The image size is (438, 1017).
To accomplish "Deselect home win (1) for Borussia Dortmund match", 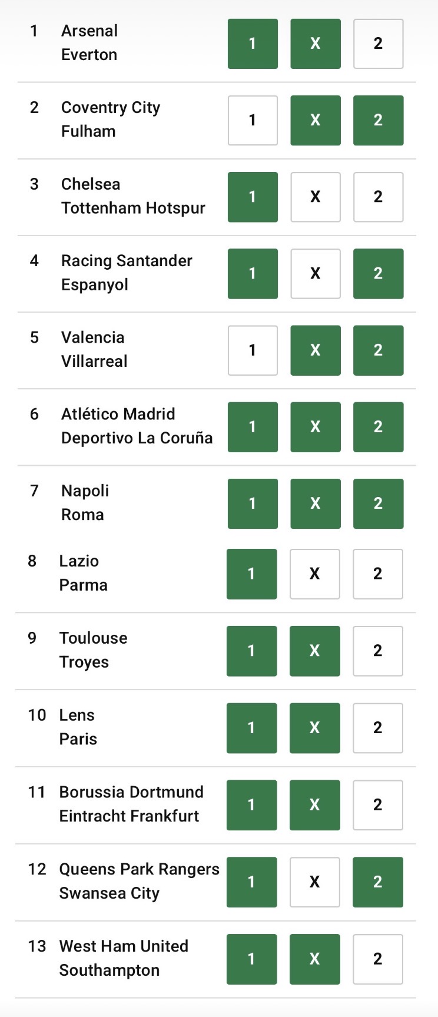I will [251, 805].
